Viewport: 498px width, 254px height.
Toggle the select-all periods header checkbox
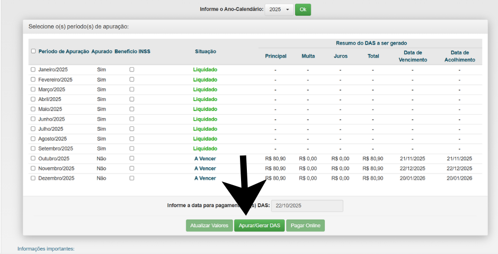33,51
